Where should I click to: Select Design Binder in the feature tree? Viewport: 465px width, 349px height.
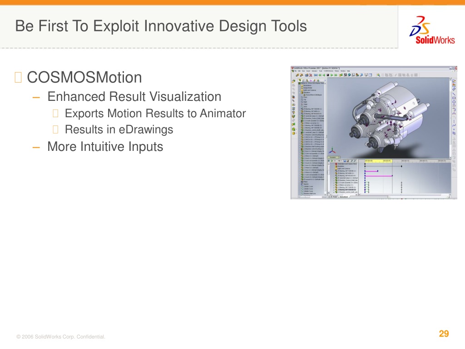point(307,88)
